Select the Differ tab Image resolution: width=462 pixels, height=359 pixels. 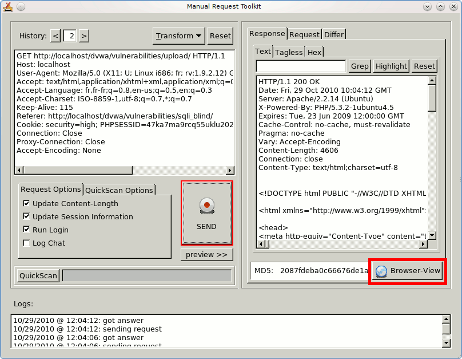334,34
